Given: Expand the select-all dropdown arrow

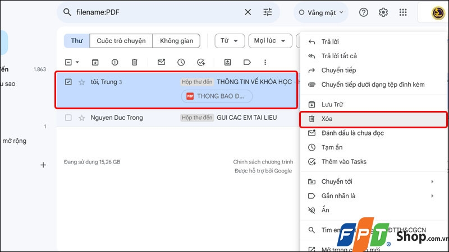Looking at the screenshot, I should coord(77,62).
